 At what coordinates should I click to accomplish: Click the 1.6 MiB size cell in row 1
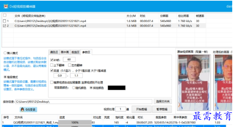coord(132,21)
